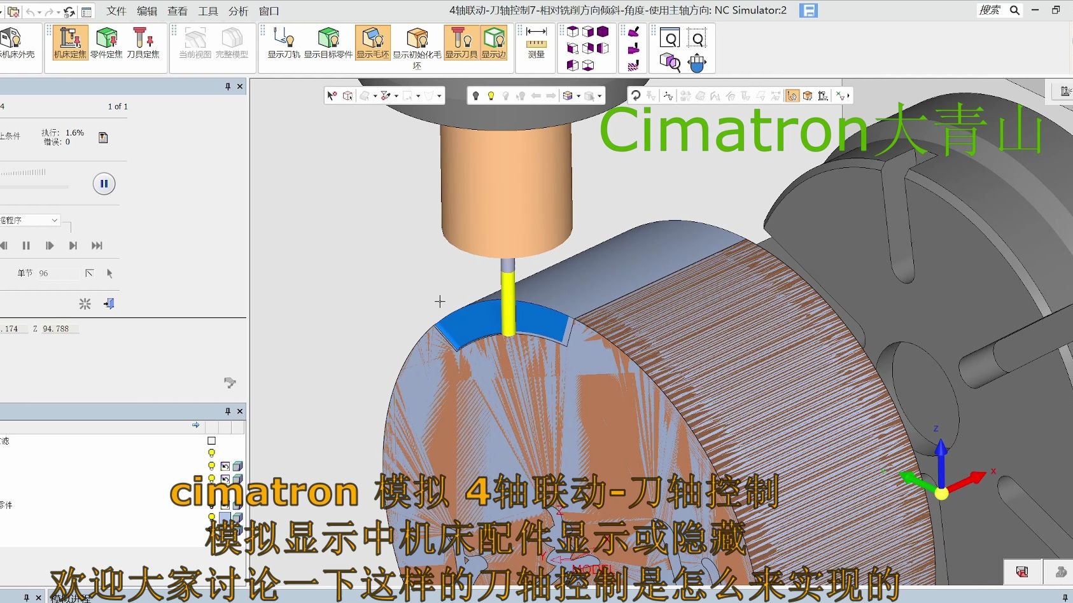Check the empty checkbox in the lower-left panel
Screen dimensions: 1073x603
(212, 440)
